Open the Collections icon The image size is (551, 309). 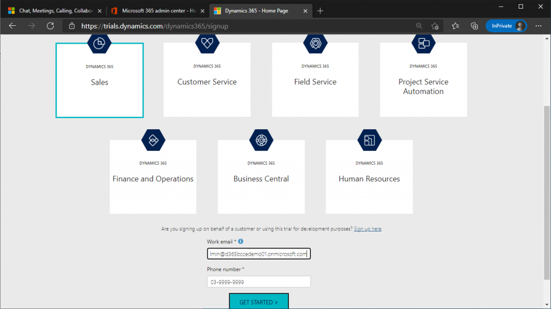coord(475,26)
